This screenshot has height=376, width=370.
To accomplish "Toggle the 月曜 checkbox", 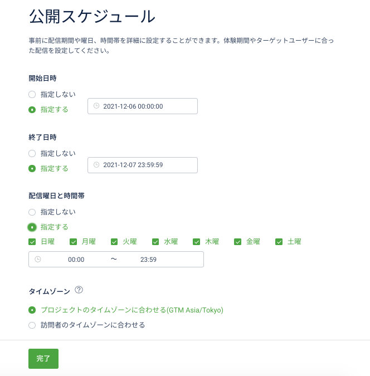I will point(73,242).
